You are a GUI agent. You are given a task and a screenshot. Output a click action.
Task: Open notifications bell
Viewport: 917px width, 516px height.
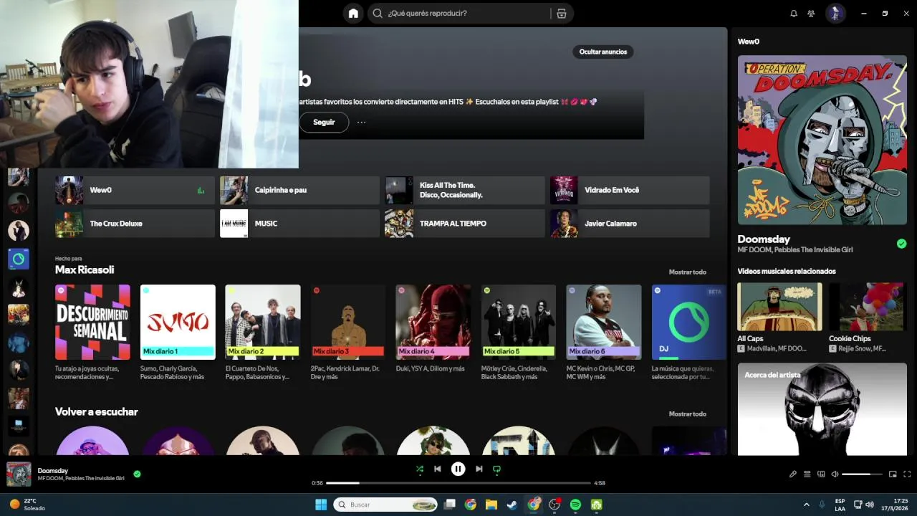(793, 14)
